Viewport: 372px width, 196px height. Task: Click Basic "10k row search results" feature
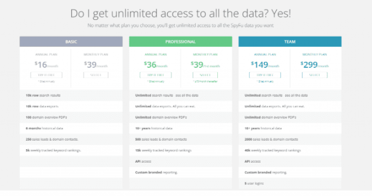pos(43,95)
